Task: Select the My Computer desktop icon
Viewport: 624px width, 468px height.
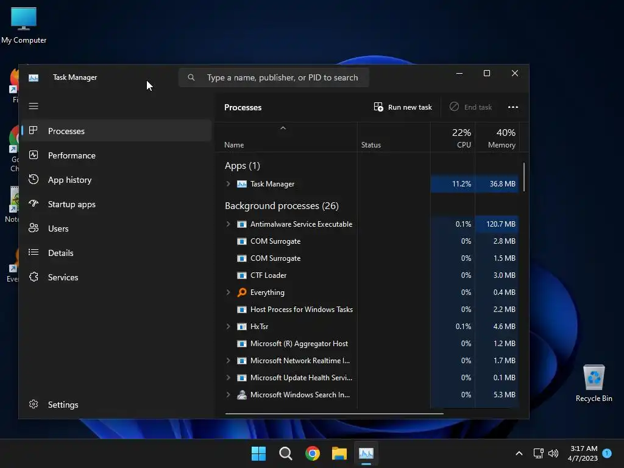Action: click(x=24, y=26)
